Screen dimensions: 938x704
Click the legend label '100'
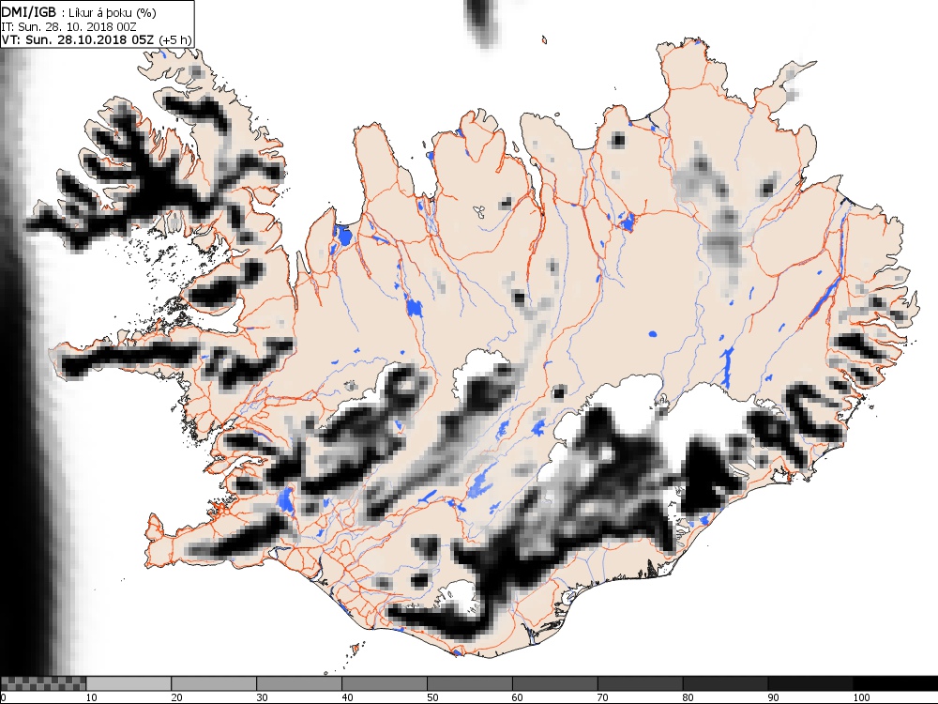point(861,697)
